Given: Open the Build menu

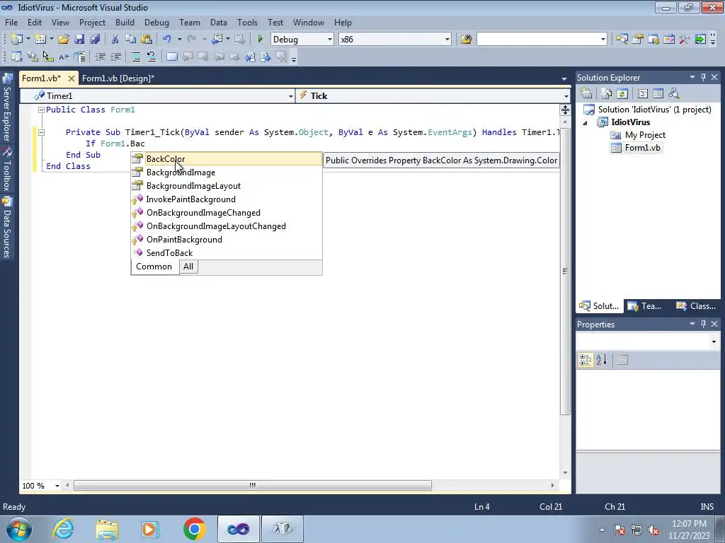Looking at the screenshot, I should click(125, 22).
